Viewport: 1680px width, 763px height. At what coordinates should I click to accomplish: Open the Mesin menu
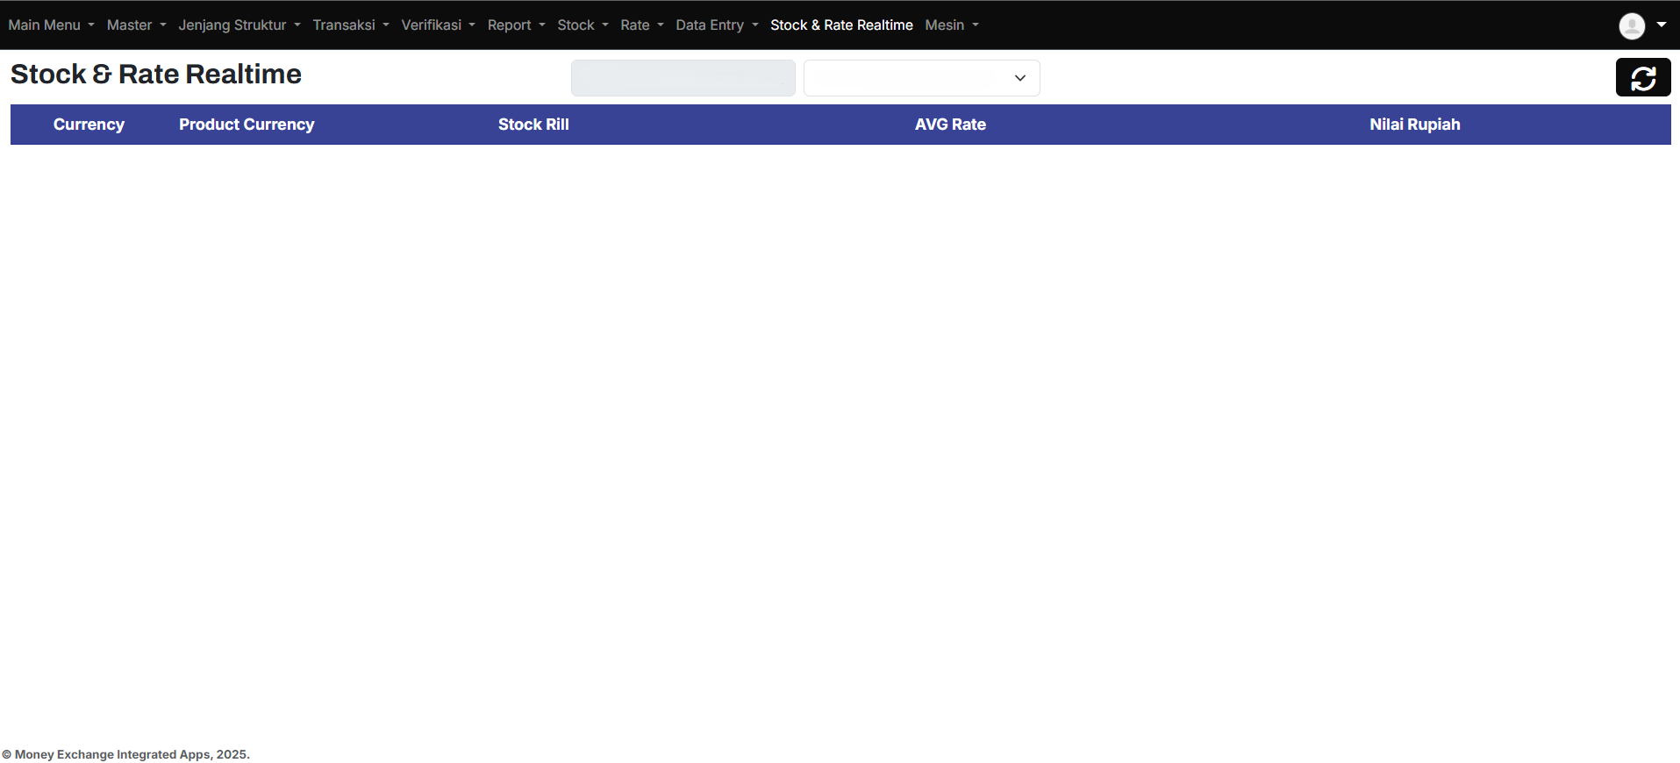point(951,25)
